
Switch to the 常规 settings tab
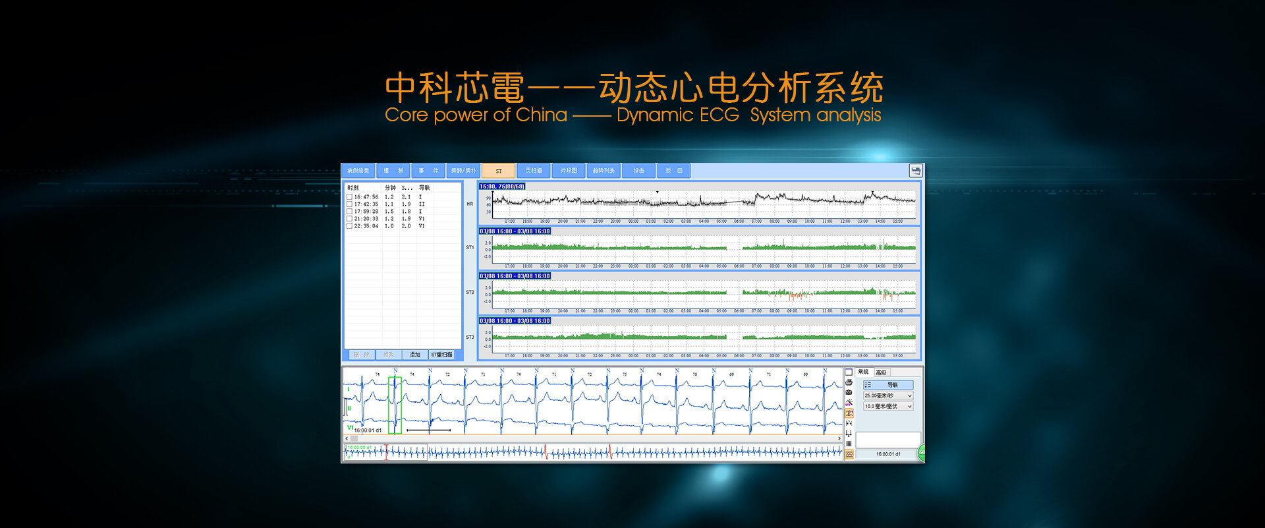pyautogui.click(x=864, y=372)
